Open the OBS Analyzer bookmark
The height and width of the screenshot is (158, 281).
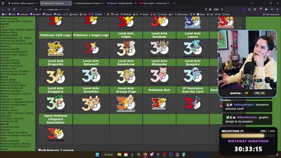(x=181, y=14)
